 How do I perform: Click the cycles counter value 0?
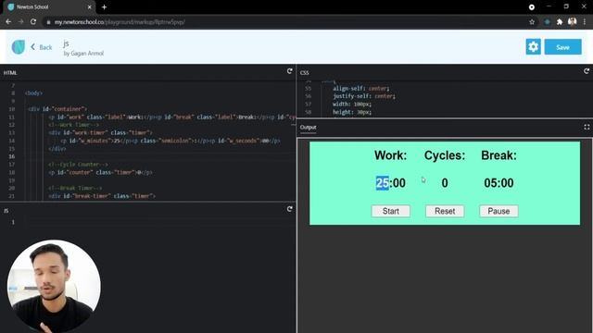click(x=445, y=183)
